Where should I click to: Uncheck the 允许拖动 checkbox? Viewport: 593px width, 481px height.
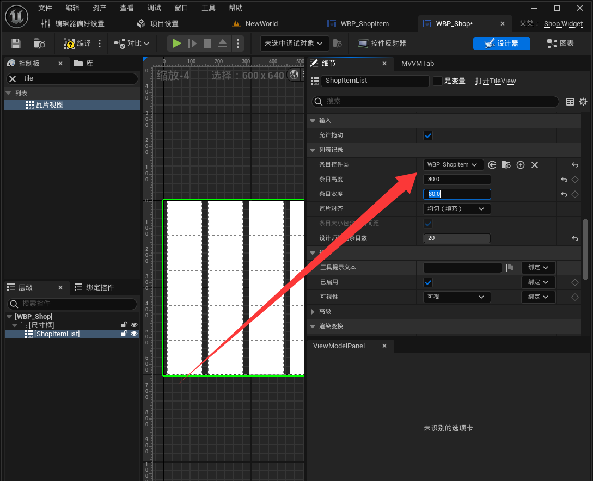pyautogui.click(x=428, y=135)
